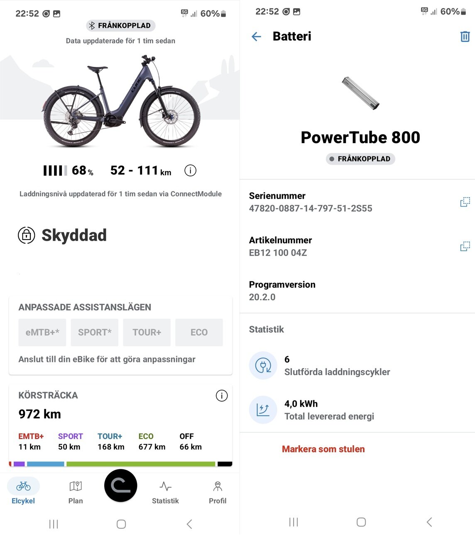Tap the charging cycles plug icon
The image size is (475, 537).
[263, 366]
